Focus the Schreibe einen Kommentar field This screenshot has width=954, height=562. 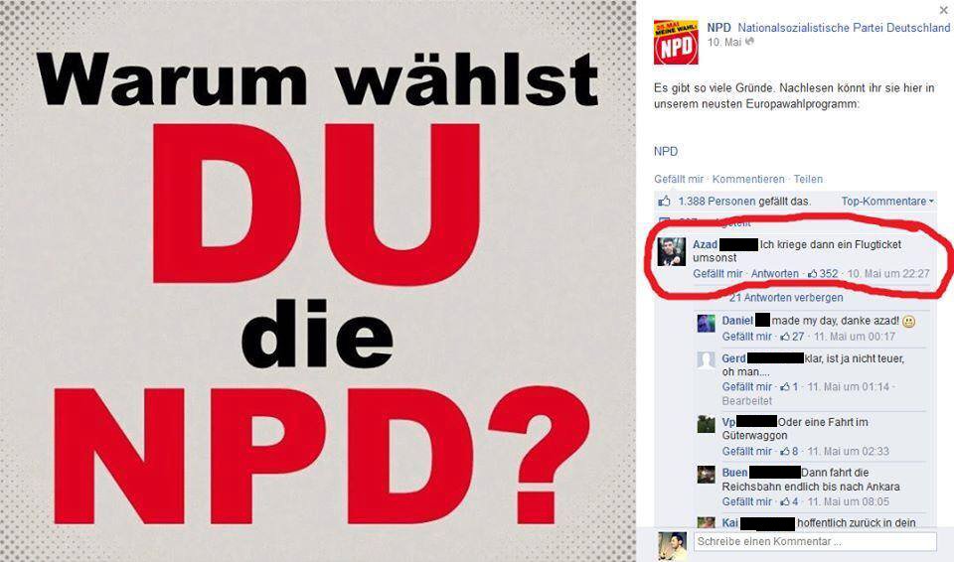coord(816,541)
